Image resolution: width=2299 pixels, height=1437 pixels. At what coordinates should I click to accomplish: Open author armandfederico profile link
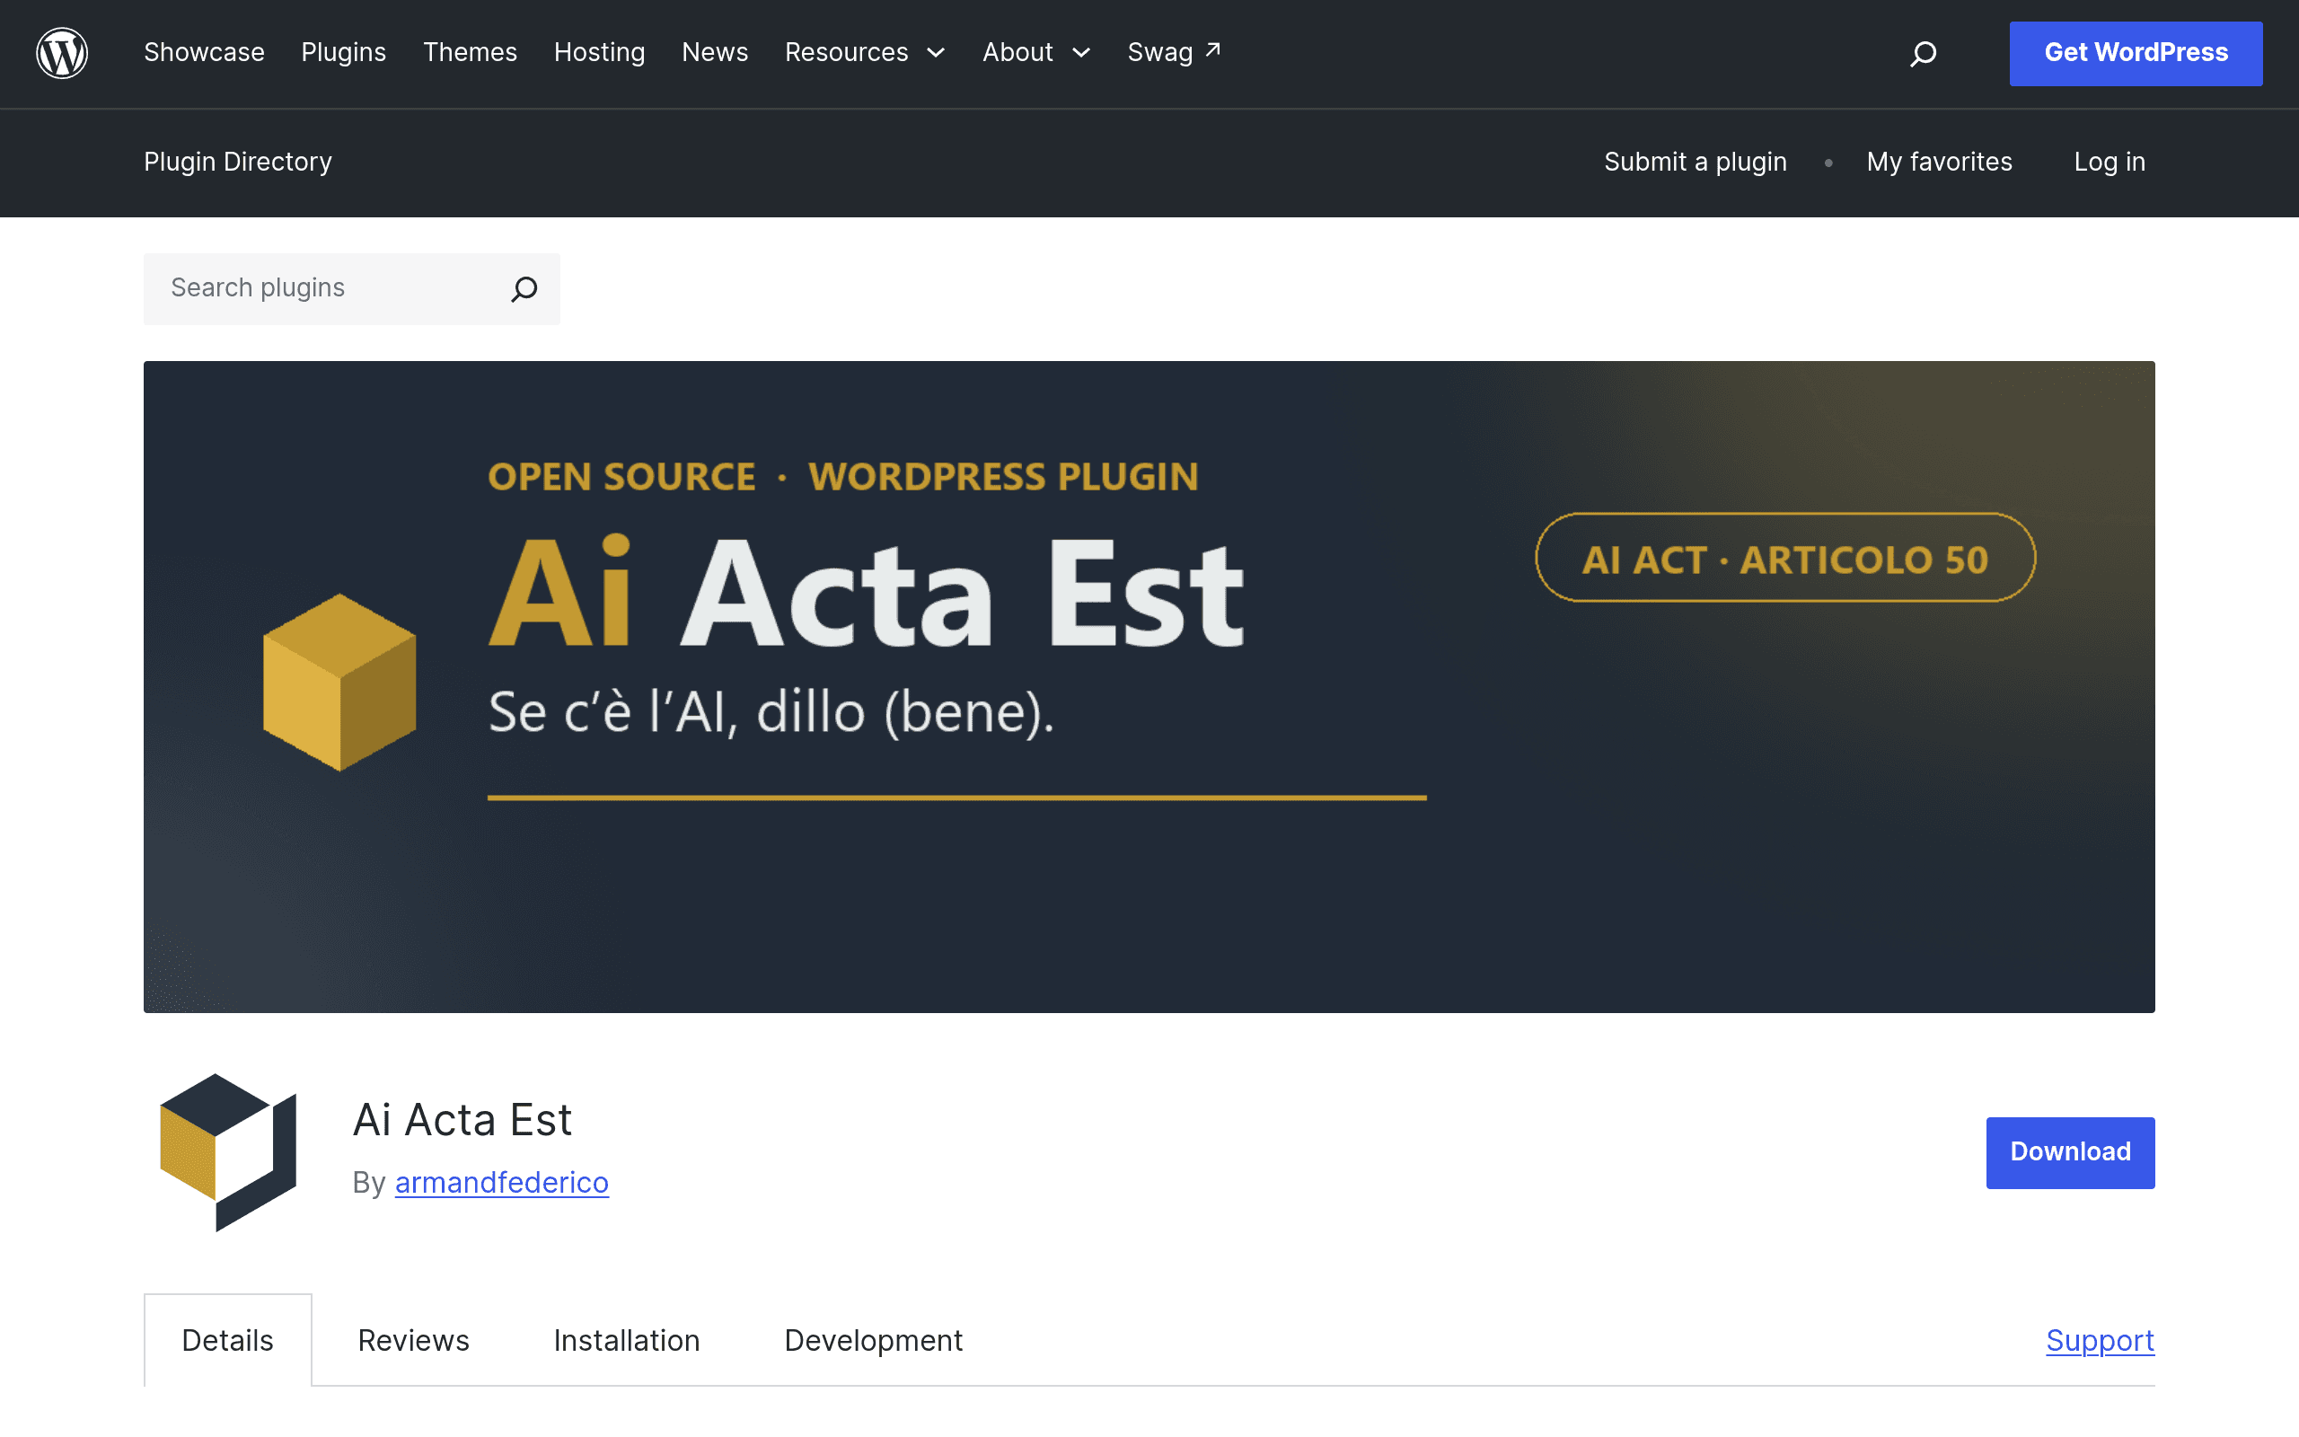pyautogui.click(x=502, y=1182)
